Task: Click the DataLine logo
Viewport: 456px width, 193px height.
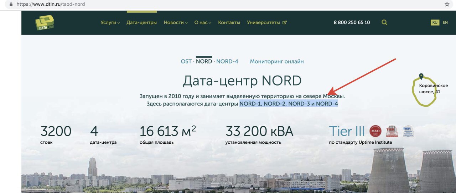Action: [45, 23]
